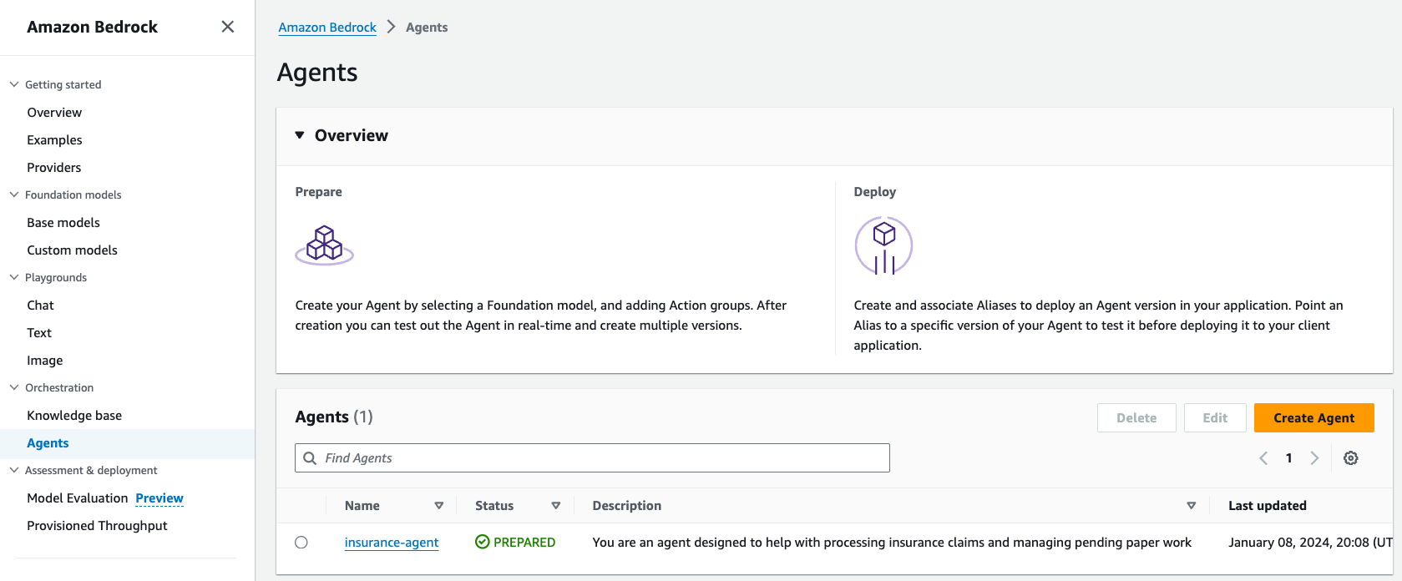Click the Deploy cube icon
The height and width of the screenshot is (581, 1402).
click(883, 245)
